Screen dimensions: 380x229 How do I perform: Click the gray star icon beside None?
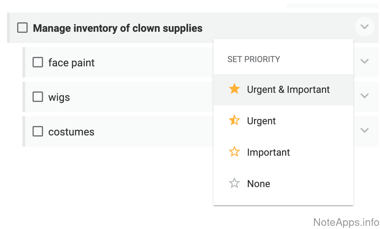234,183
